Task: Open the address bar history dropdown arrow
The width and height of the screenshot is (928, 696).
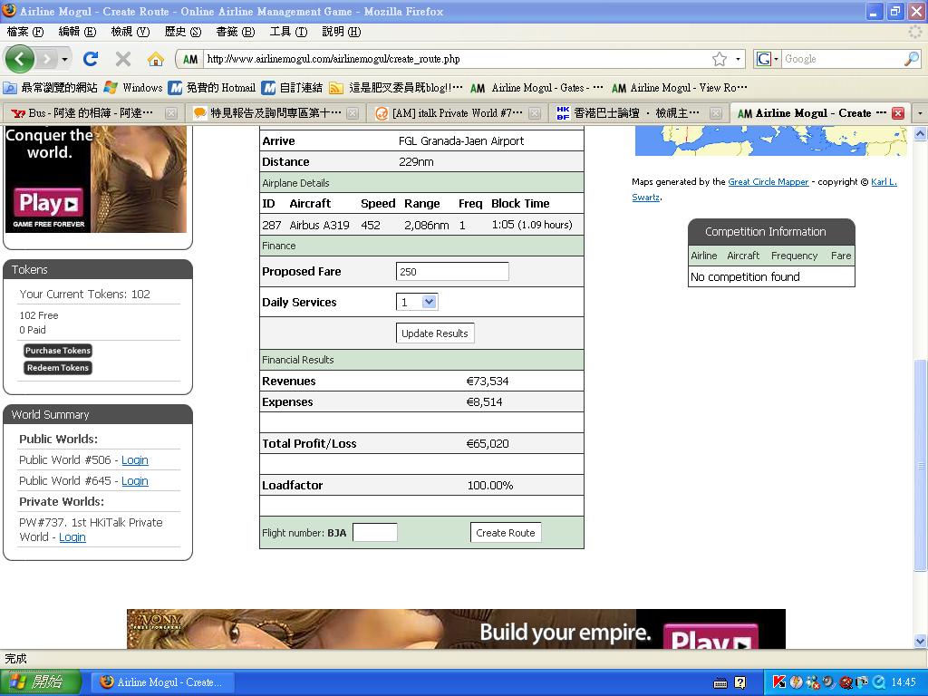Action: pyautogui.click(x=739, y=59)
